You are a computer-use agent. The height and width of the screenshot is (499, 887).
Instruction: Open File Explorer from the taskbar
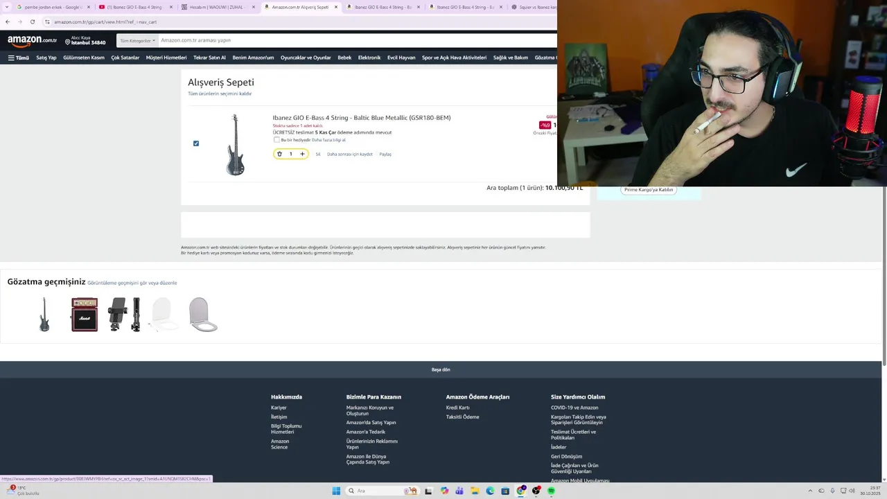coord(475,491)
